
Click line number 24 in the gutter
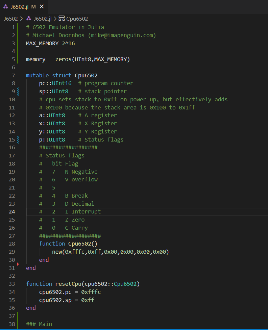[x=12, y=212]
